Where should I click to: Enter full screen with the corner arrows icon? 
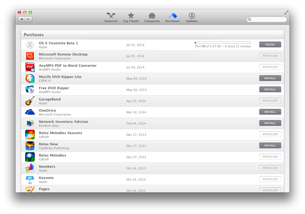pyautogui.click(x=286, y=13)
